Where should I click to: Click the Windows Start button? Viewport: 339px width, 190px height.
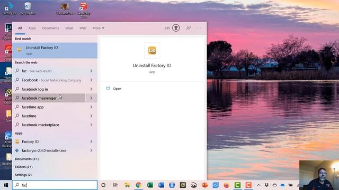click(6, 185)
